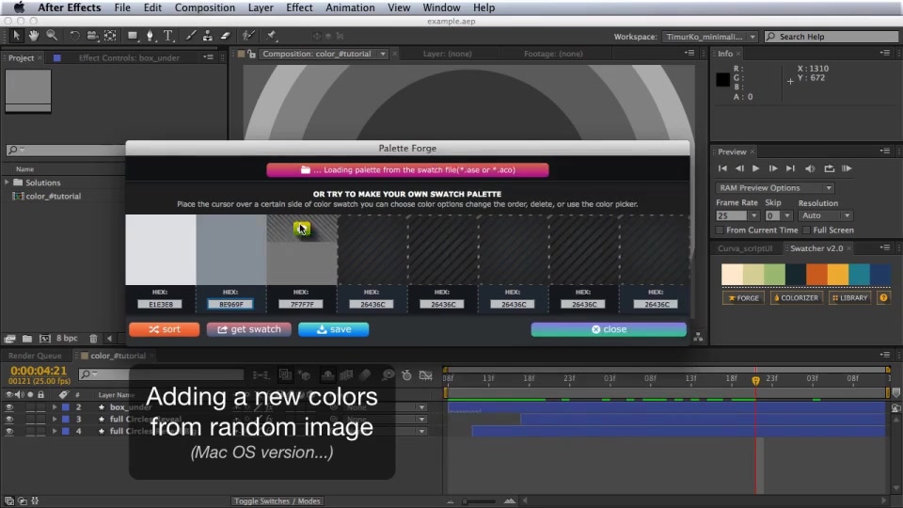
Task: Select the Clone Stamp tool
Action: [x=208, y=36]
